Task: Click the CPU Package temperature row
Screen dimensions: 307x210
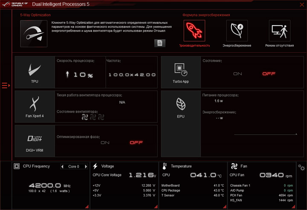Action: pos(193,190)
